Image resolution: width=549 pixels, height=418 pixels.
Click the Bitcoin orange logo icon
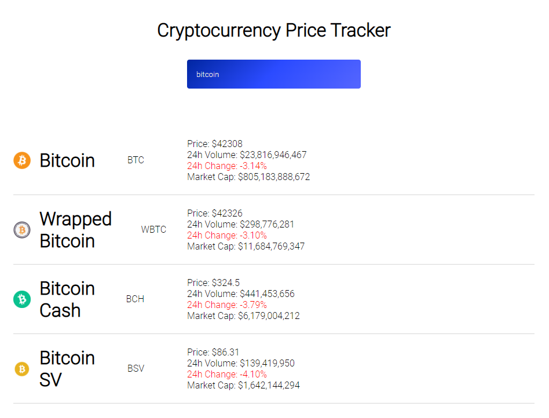click(21, 160)
